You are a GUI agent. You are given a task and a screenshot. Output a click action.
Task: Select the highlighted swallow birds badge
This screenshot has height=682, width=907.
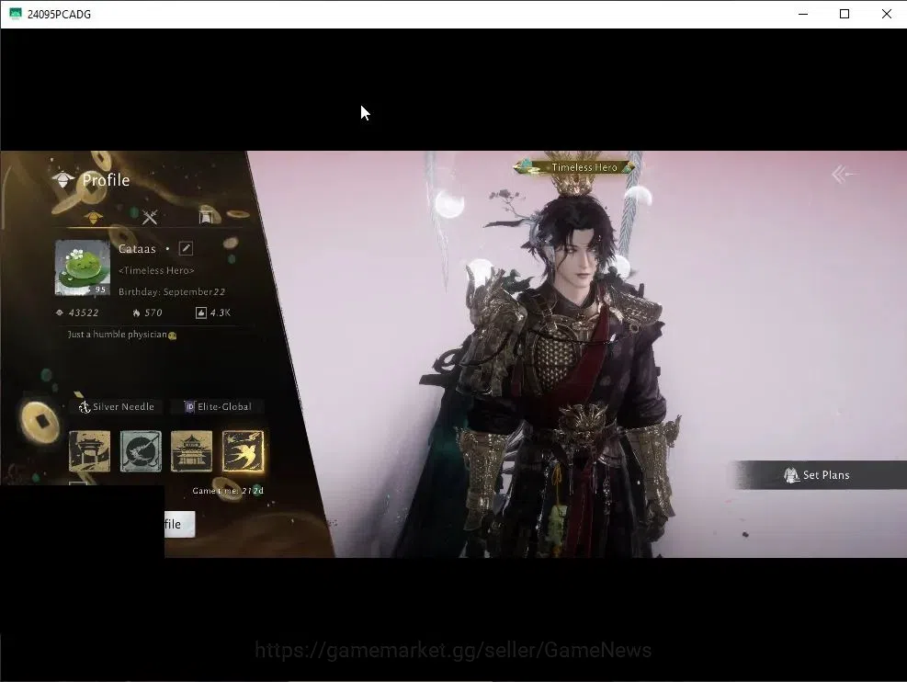(243, 451)
